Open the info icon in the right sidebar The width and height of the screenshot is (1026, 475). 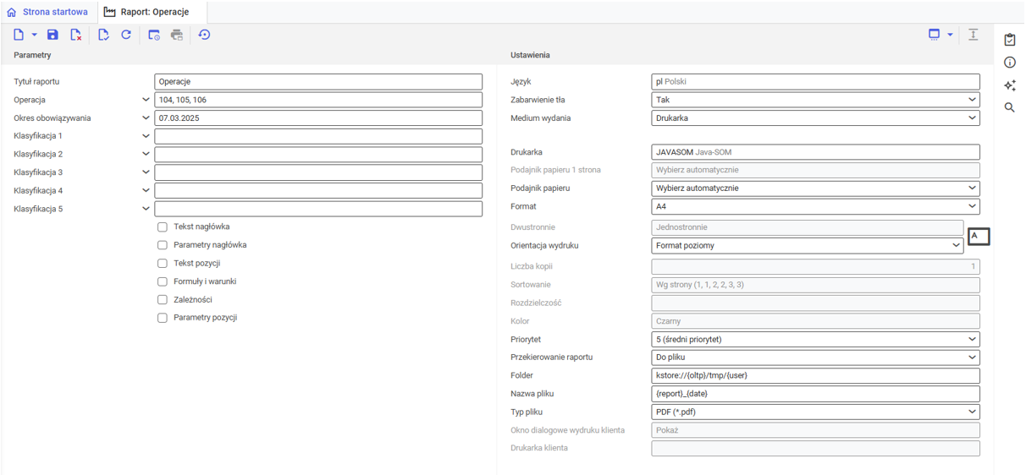click(1010, 63)
